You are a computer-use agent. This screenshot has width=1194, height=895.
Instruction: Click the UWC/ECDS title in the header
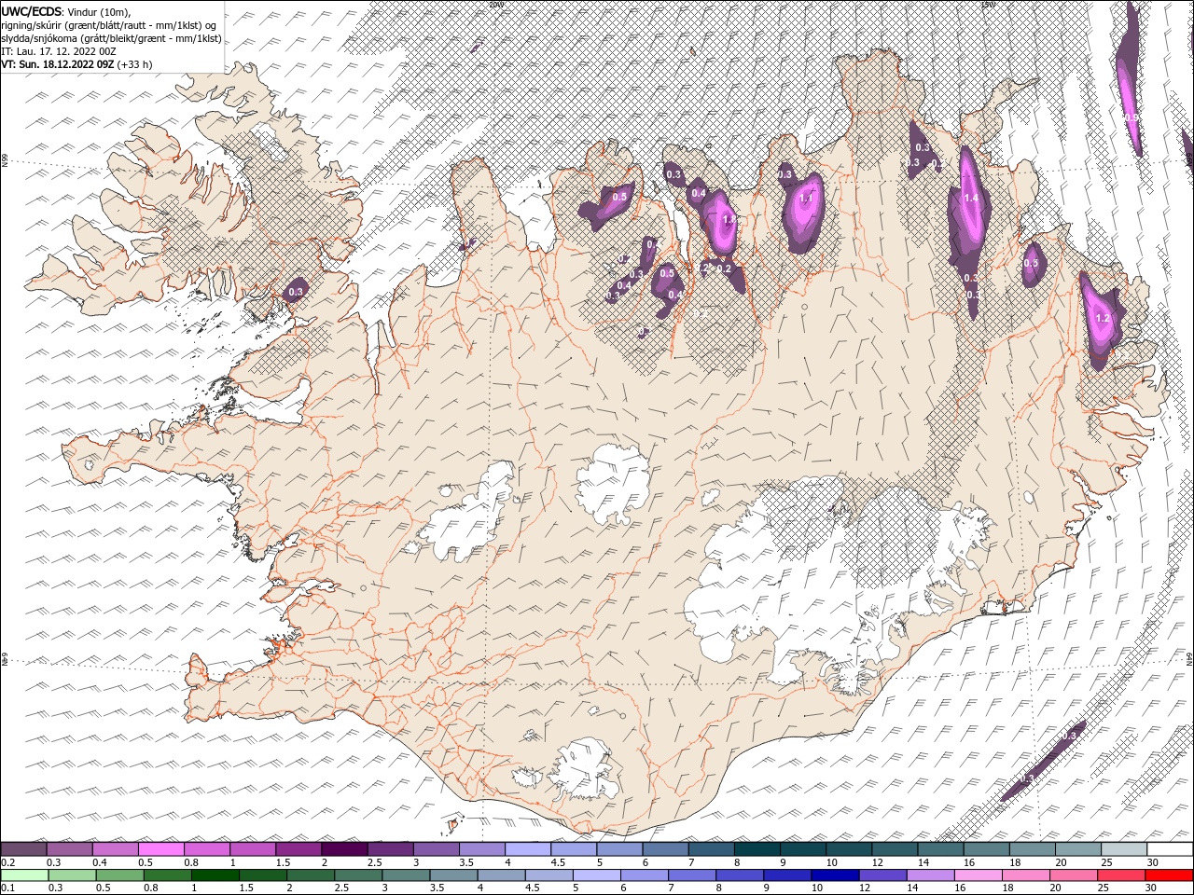[32, 10]
